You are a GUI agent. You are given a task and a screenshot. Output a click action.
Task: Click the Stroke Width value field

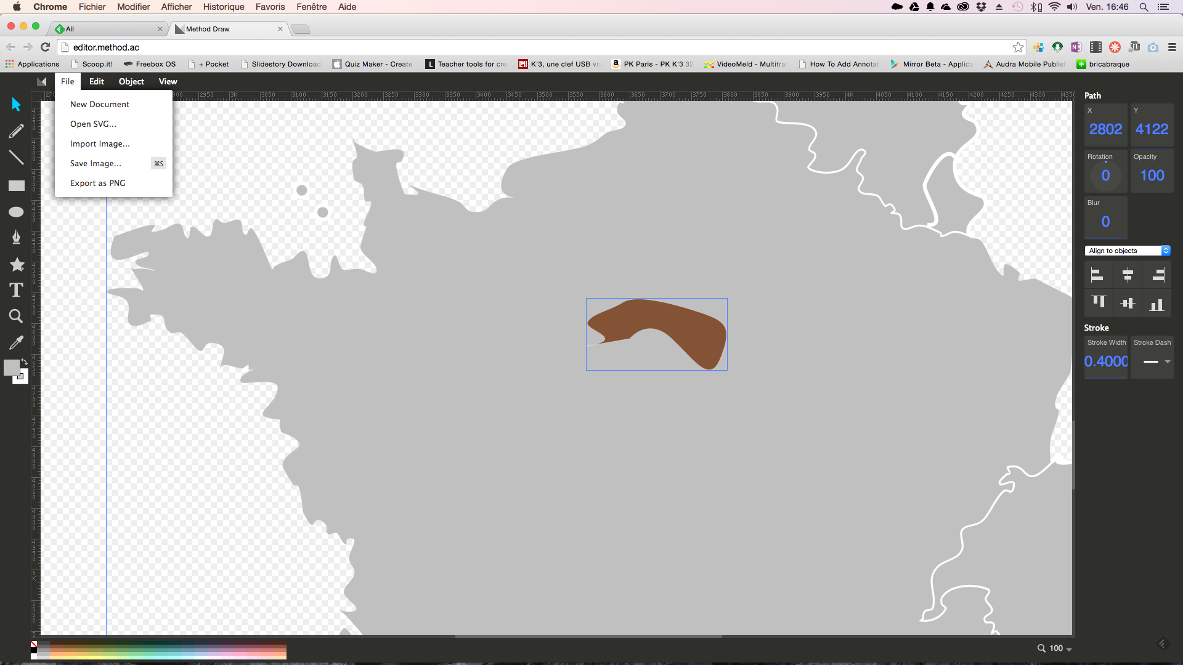coord(1106,361)
